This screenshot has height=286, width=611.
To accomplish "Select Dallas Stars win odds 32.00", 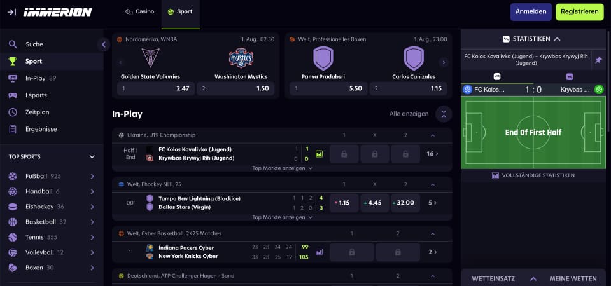I will [405, 203].
